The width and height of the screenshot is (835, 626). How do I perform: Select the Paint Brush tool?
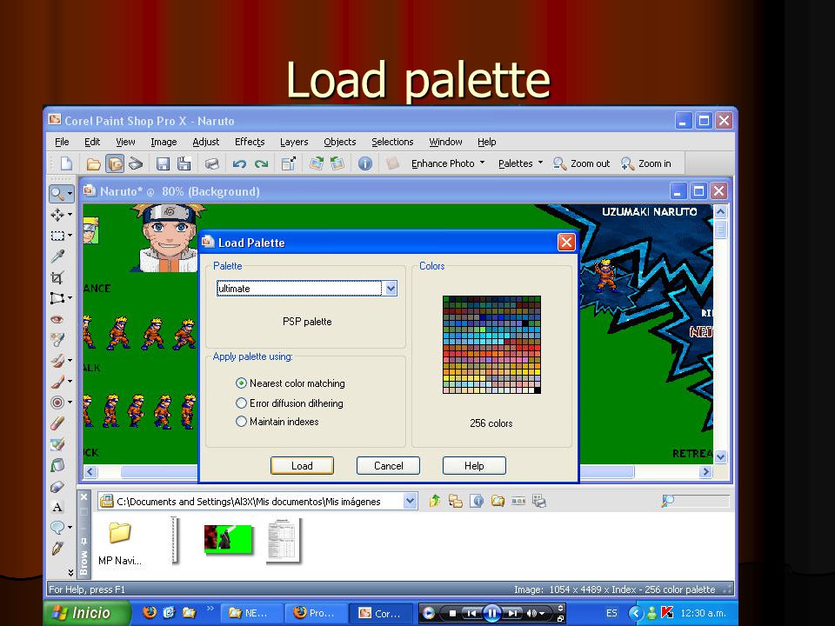57,381
